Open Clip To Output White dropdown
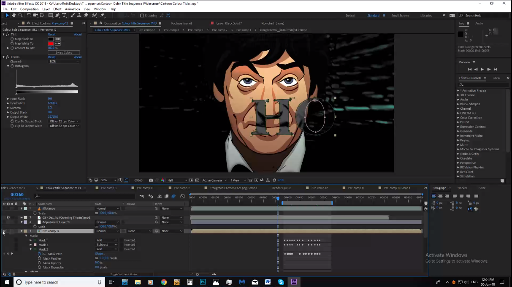The height and width of the screenshot is (287, 512). [x=64, y=126]
